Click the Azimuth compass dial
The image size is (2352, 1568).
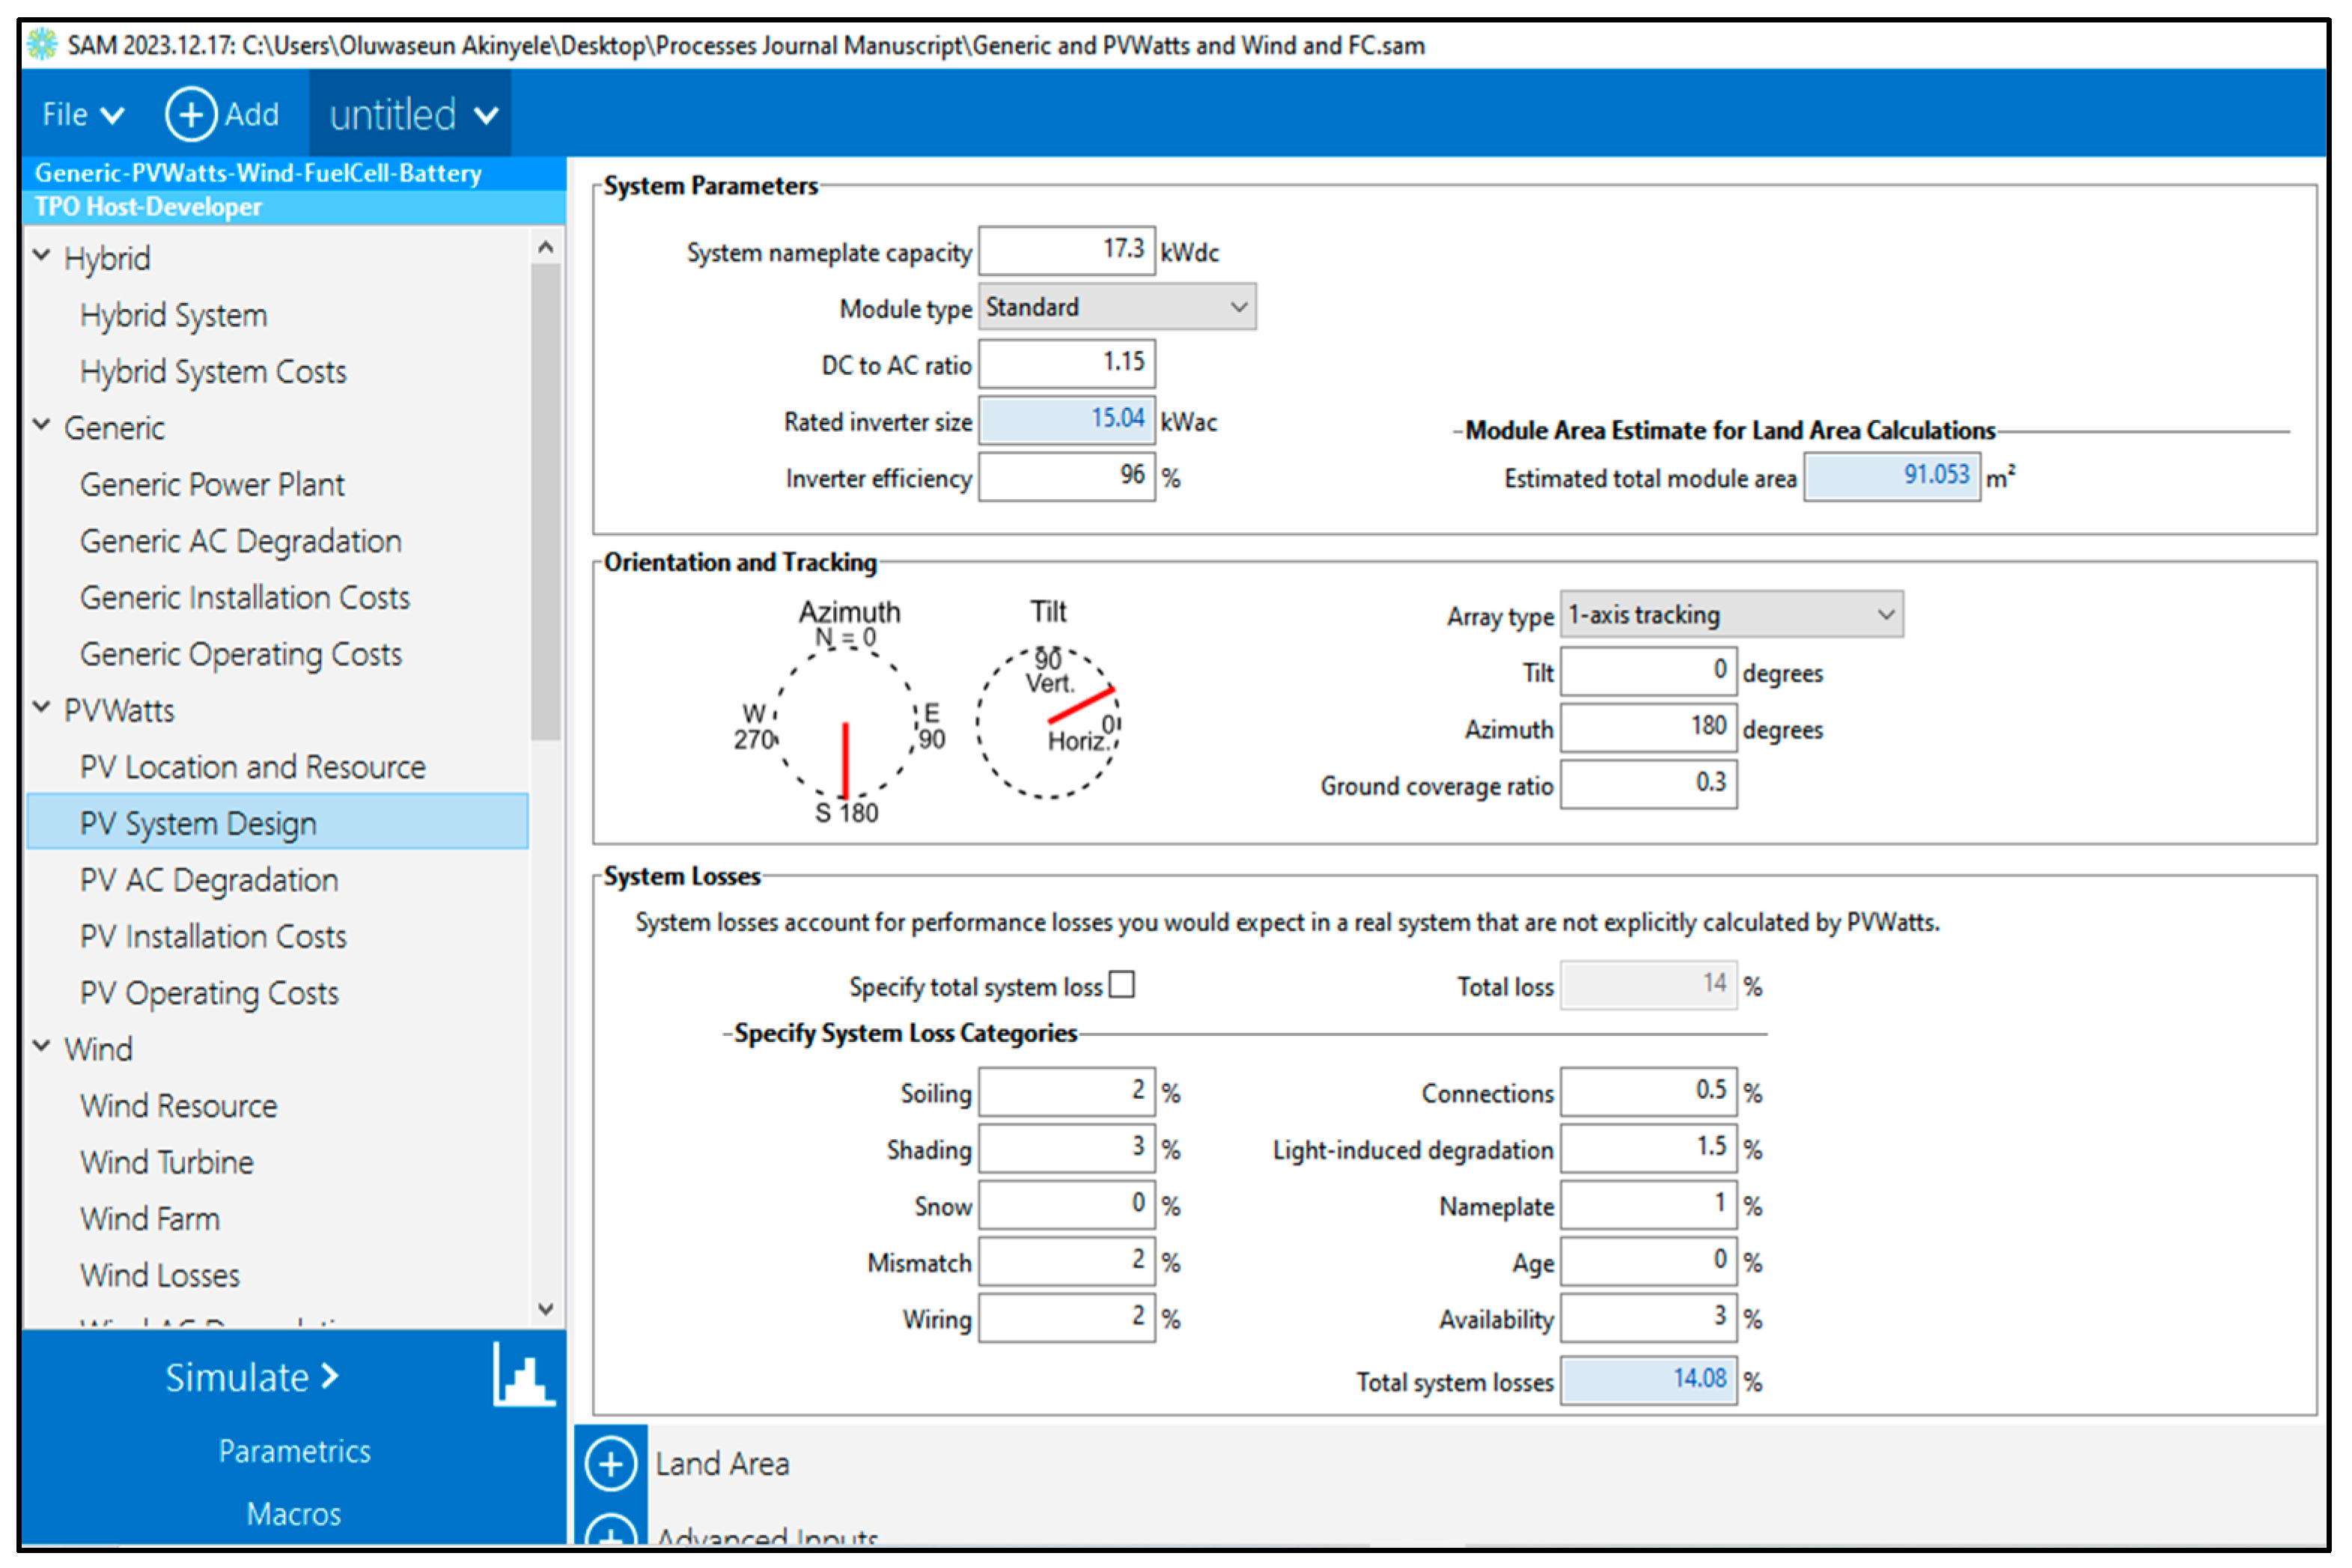pyautogui.click(x=846, y=723)
